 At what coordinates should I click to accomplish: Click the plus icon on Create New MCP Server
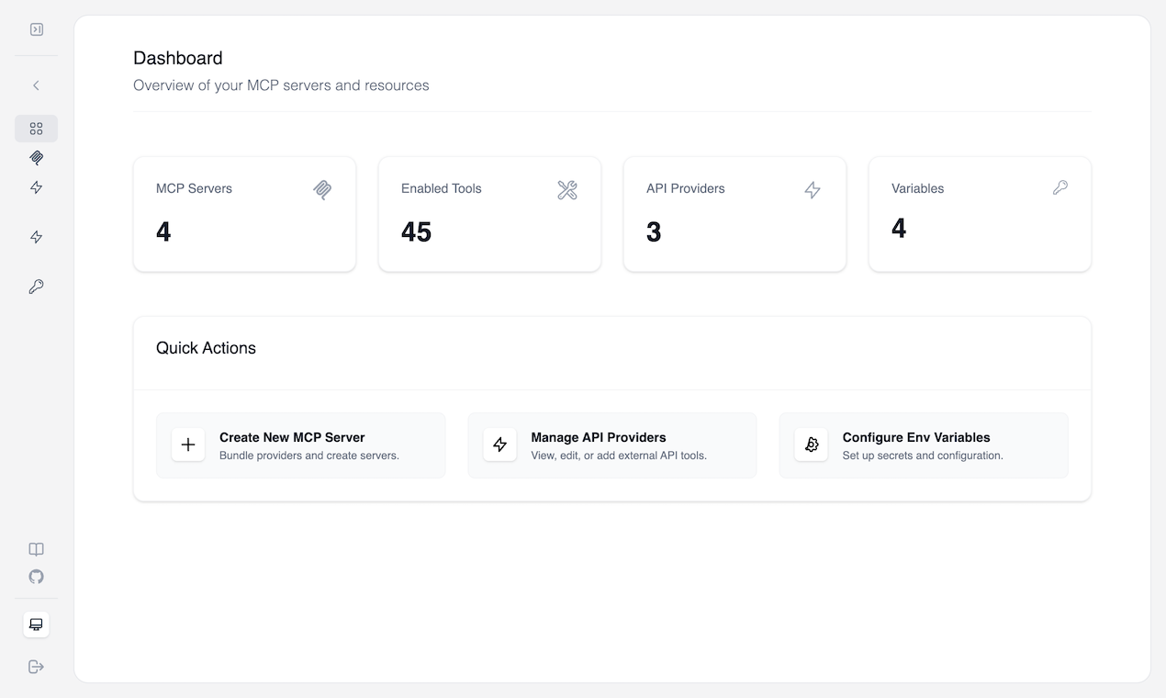pos(188,445)
